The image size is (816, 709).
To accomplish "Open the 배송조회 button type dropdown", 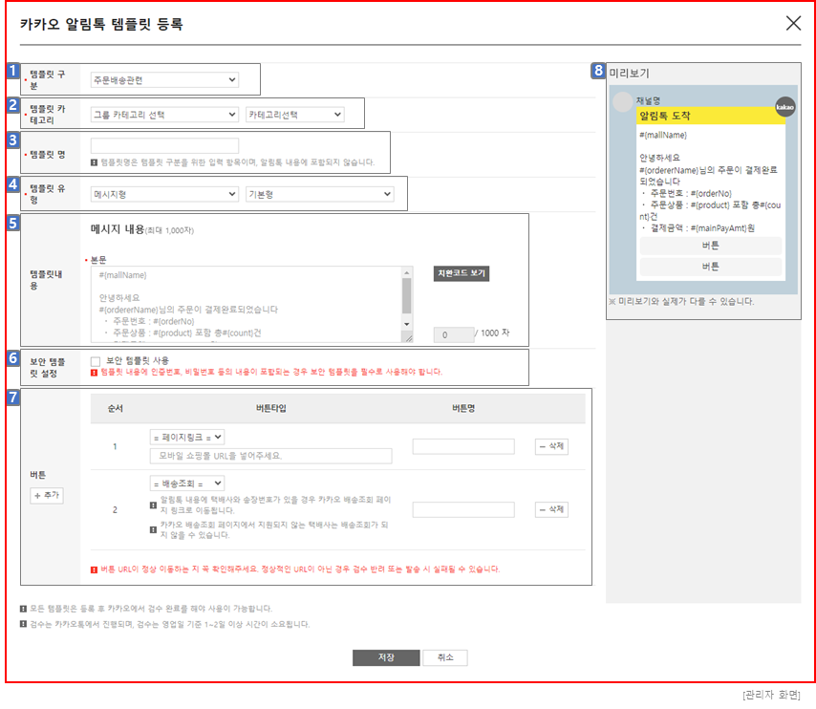I will click(x=187, y=483).
